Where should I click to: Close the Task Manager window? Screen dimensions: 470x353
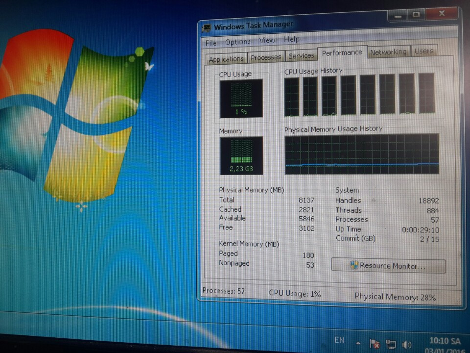click(442, 13)
